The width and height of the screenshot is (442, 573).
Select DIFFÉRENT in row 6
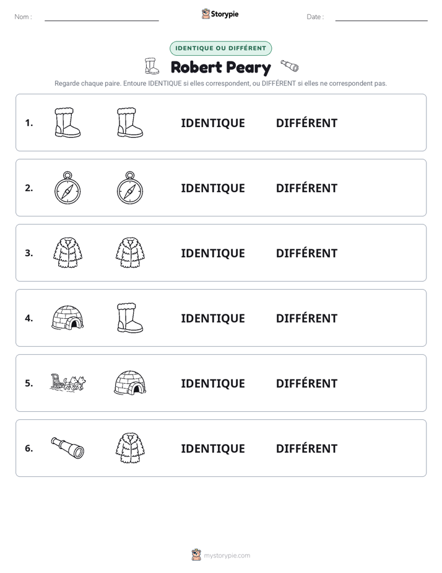coord(306,448)
